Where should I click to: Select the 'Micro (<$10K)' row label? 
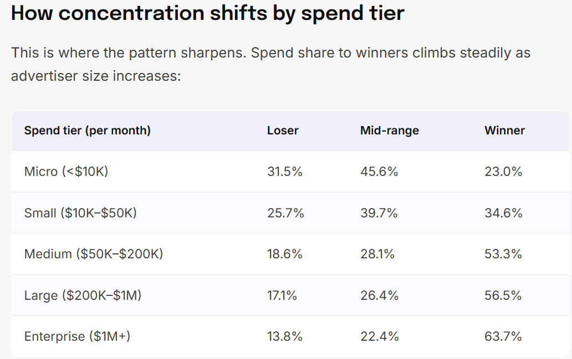pos(66,171)
